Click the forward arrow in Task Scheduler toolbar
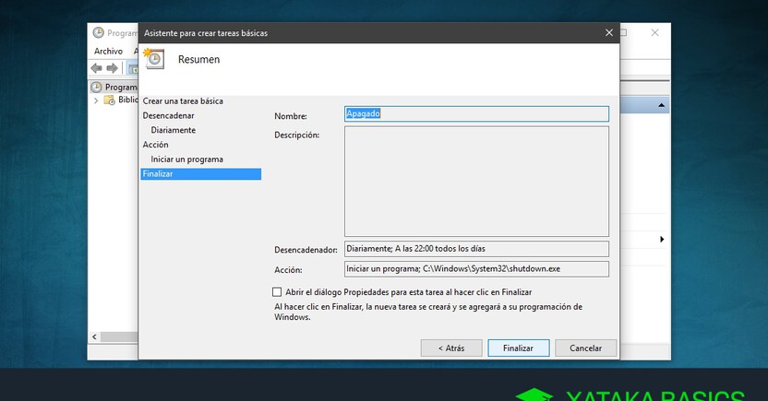This screenshot has width=768, height=401. click(x=112, y=68)
